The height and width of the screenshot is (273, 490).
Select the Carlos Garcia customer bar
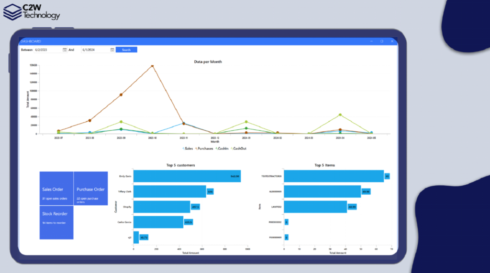(x=158, y=222)
